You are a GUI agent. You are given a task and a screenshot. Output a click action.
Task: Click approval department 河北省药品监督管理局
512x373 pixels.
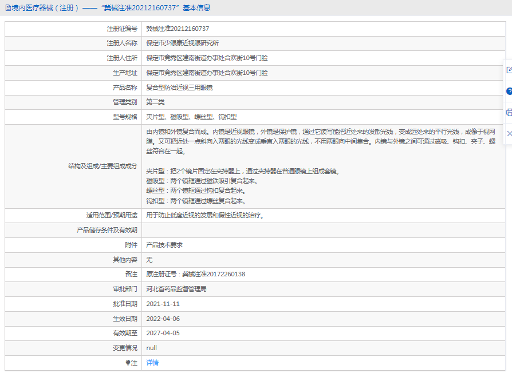[176, 289]
